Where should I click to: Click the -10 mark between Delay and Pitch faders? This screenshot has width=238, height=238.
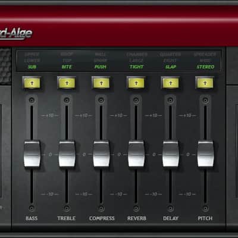[x=187, y=194]
